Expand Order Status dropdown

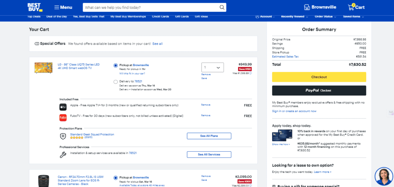[326, 17]
